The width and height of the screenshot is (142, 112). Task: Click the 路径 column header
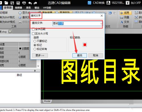click(19, 75)
